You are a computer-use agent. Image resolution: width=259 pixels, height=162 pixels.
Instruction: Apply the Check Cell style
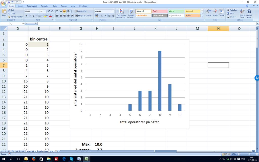pos(160,15)
